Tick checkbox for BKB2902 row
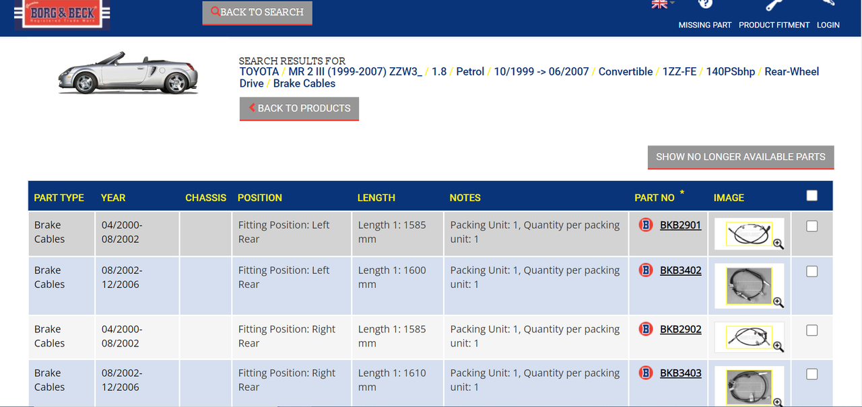 pyautogui.click(x=811, y=330)
